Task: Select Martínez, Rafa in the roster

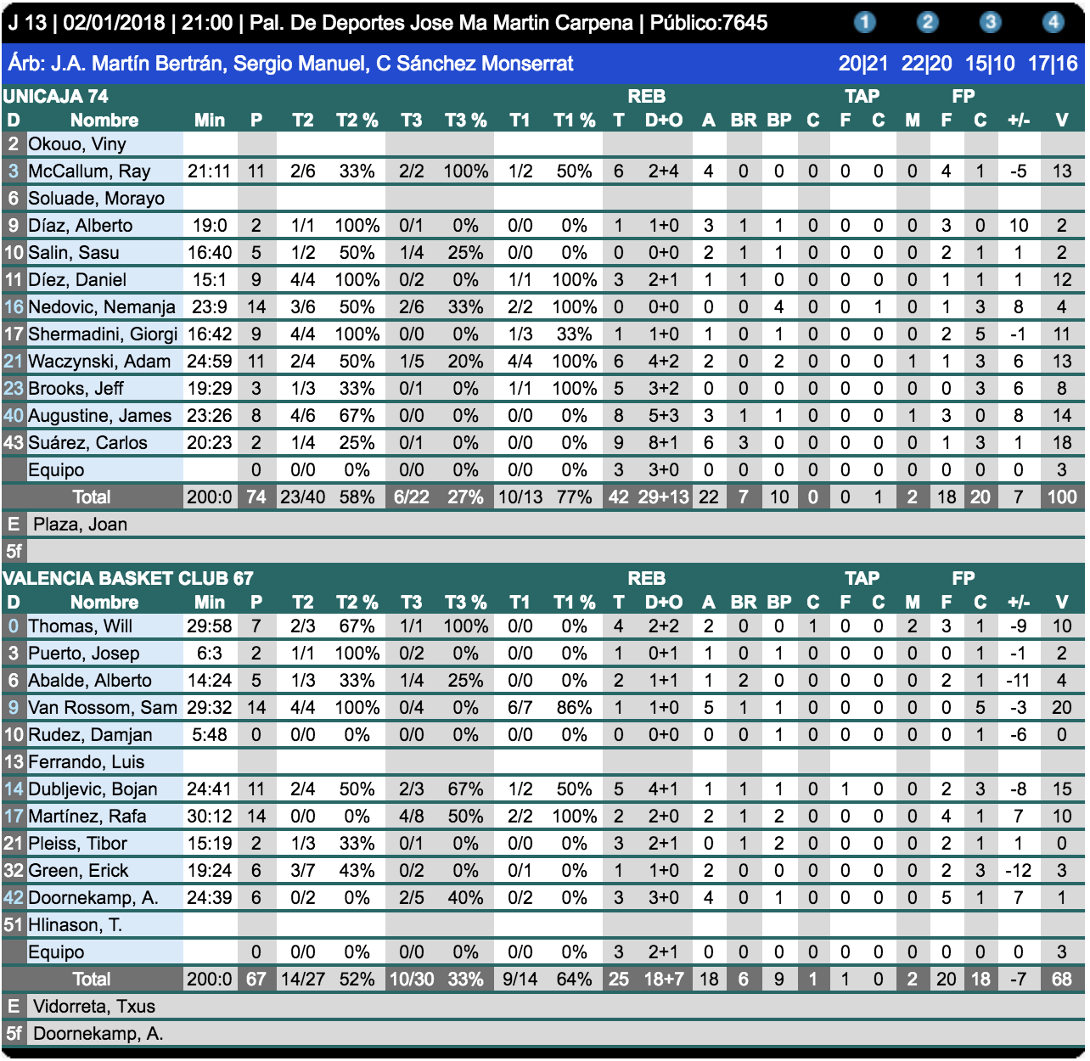Action: pos(87,817)
